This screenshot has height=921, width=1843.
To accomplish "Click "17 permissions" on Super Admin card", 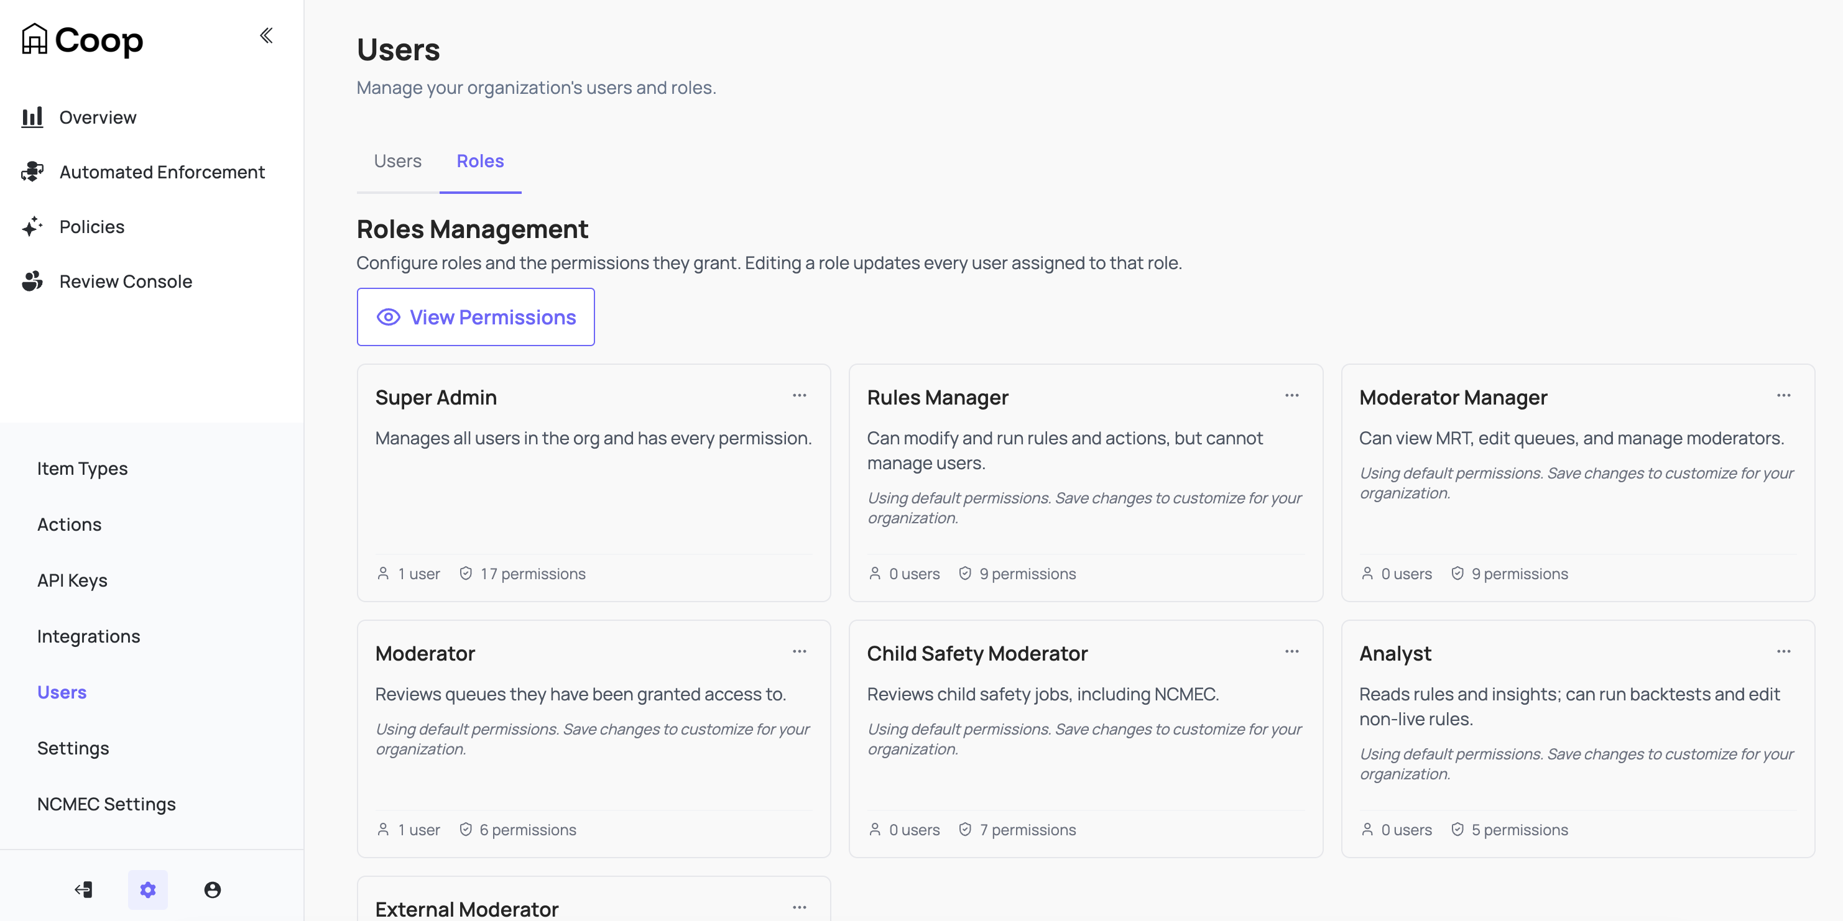I will tap(533, 574).
